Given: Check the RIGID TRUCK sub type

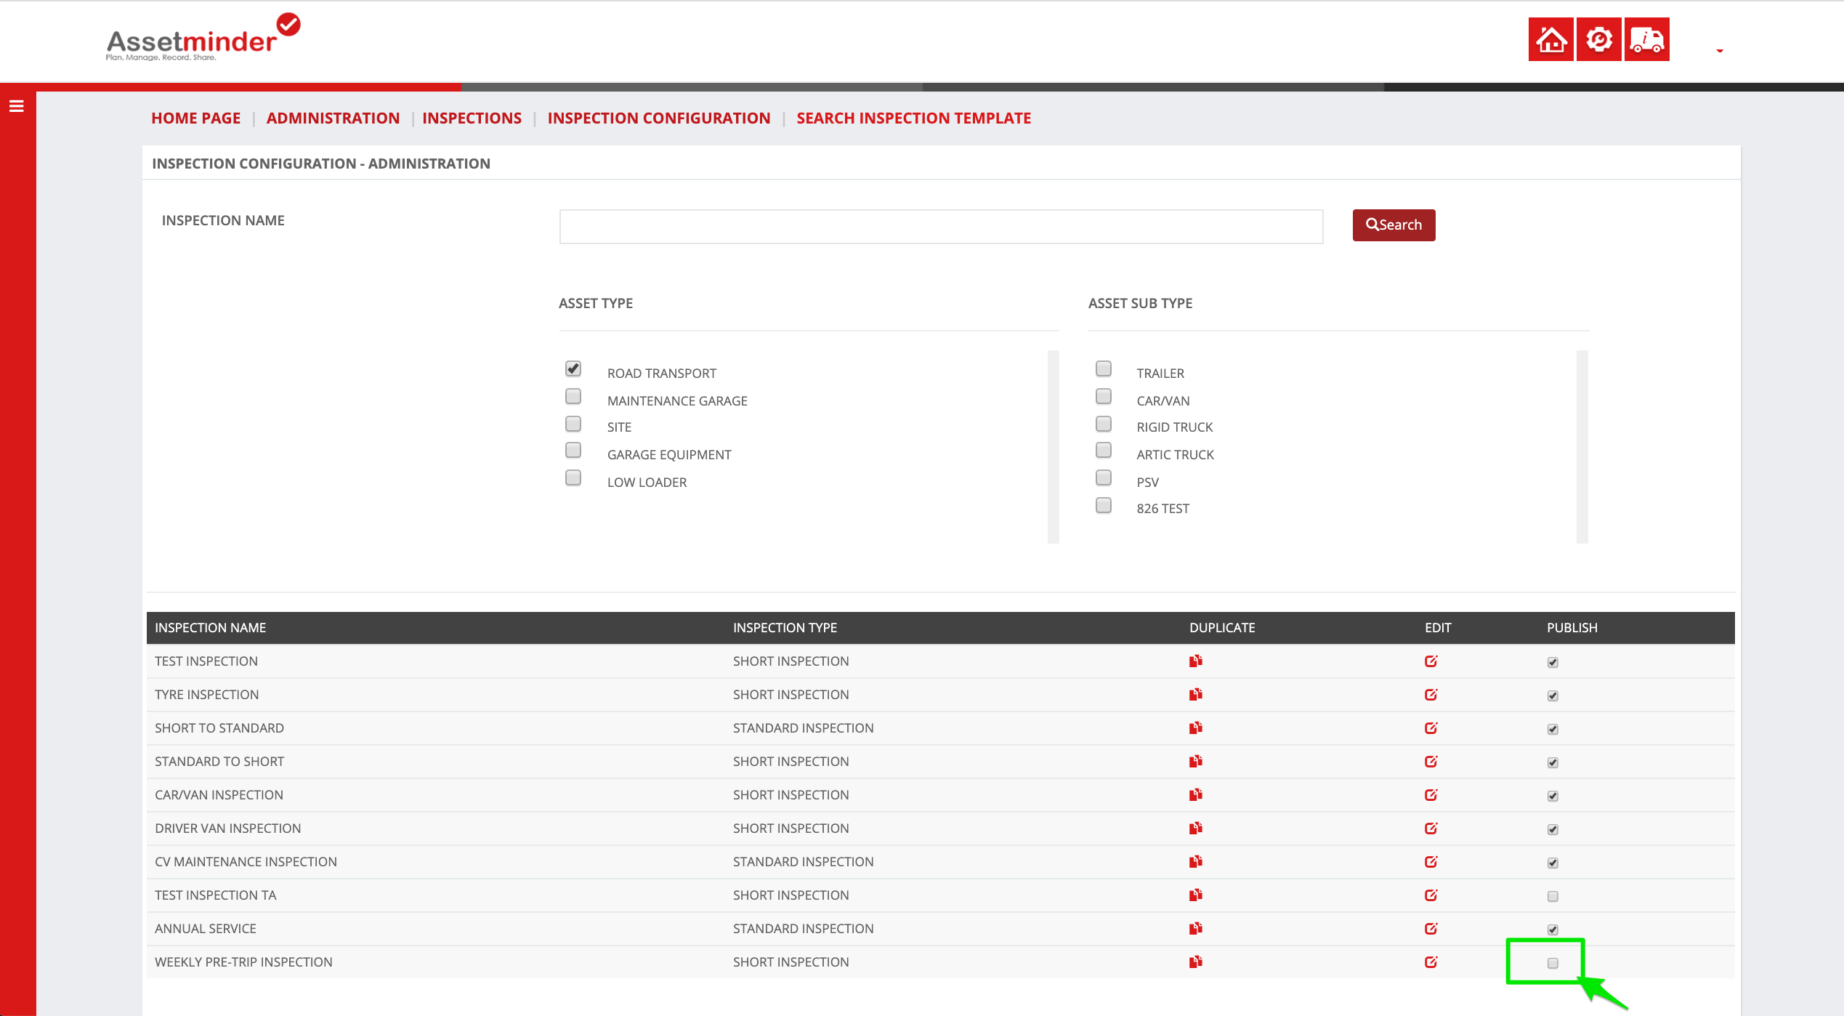Looking at the screenshot, I should 1104,424.
